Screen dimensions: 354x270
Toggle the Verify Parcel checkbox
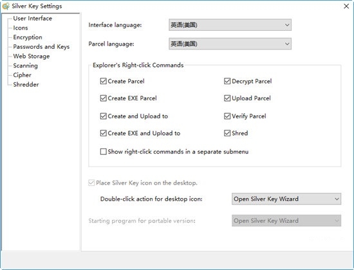coord(227,116)
